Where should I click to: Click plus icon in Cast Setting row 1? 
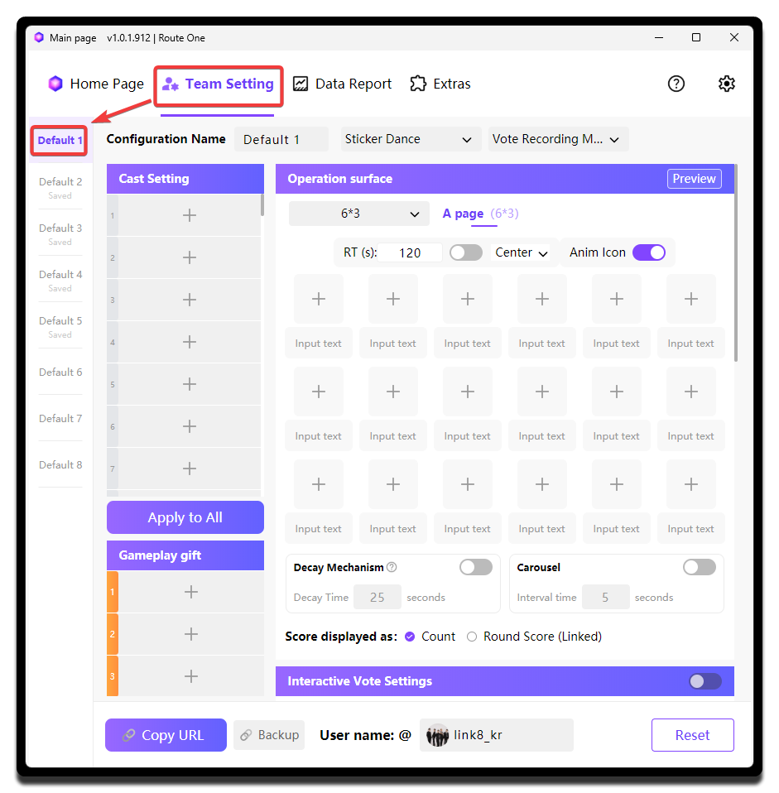(x=190, y=215)
